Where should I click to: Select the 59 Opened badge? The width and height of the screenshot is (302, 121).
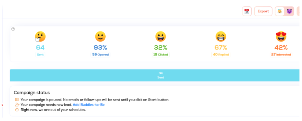coord(100,54)
